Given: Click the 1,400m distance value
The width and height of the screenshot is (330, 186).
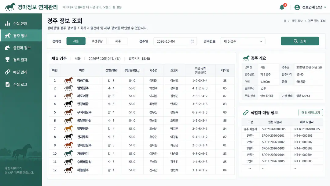Looking at the screenshot, I should point(265,82).
